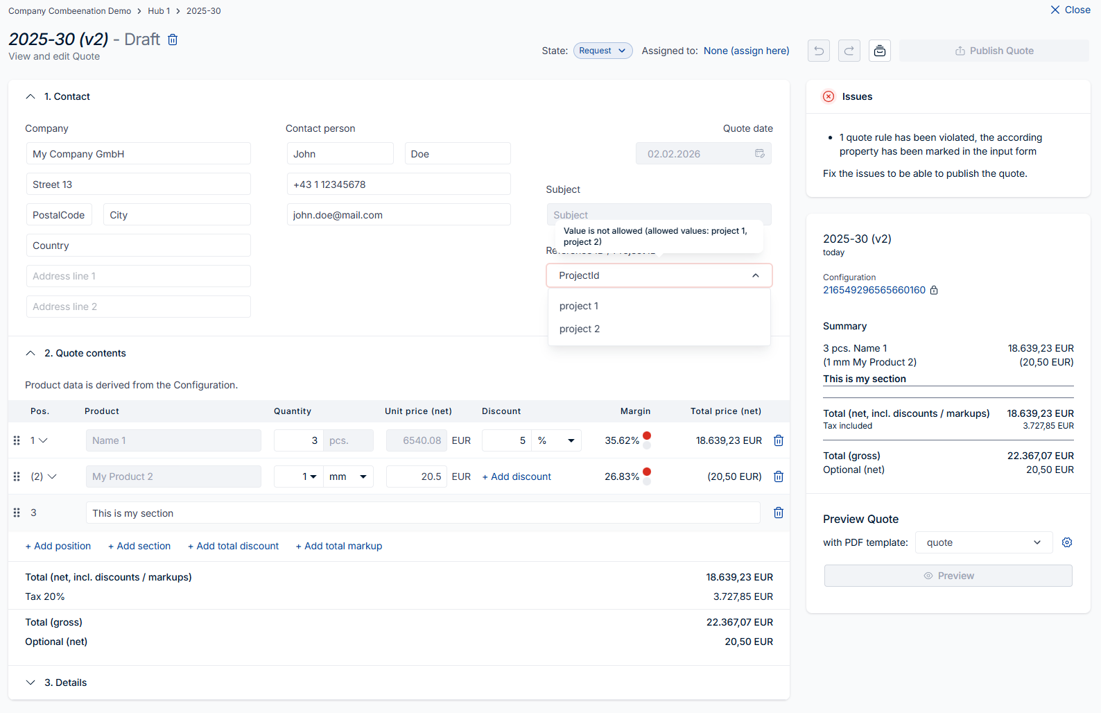Click lock icon beside configuration number

click(934, 291)
